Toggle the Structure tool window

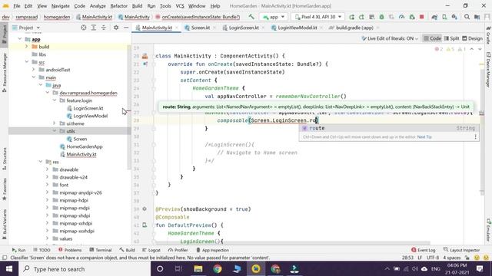pos(5,159)
